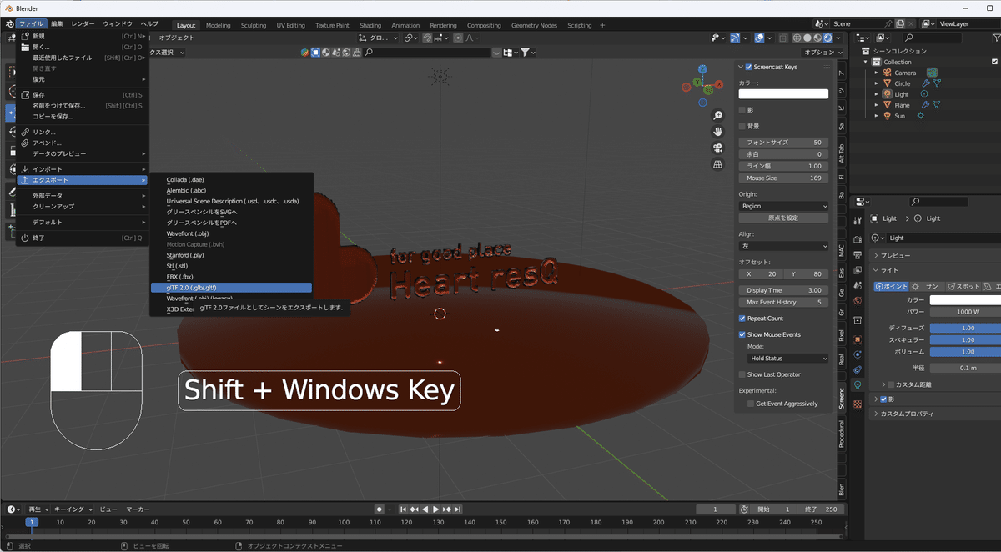1001x552 pixels.
Task: Enable the 背景 background checkbox
Action: [742, 126]
